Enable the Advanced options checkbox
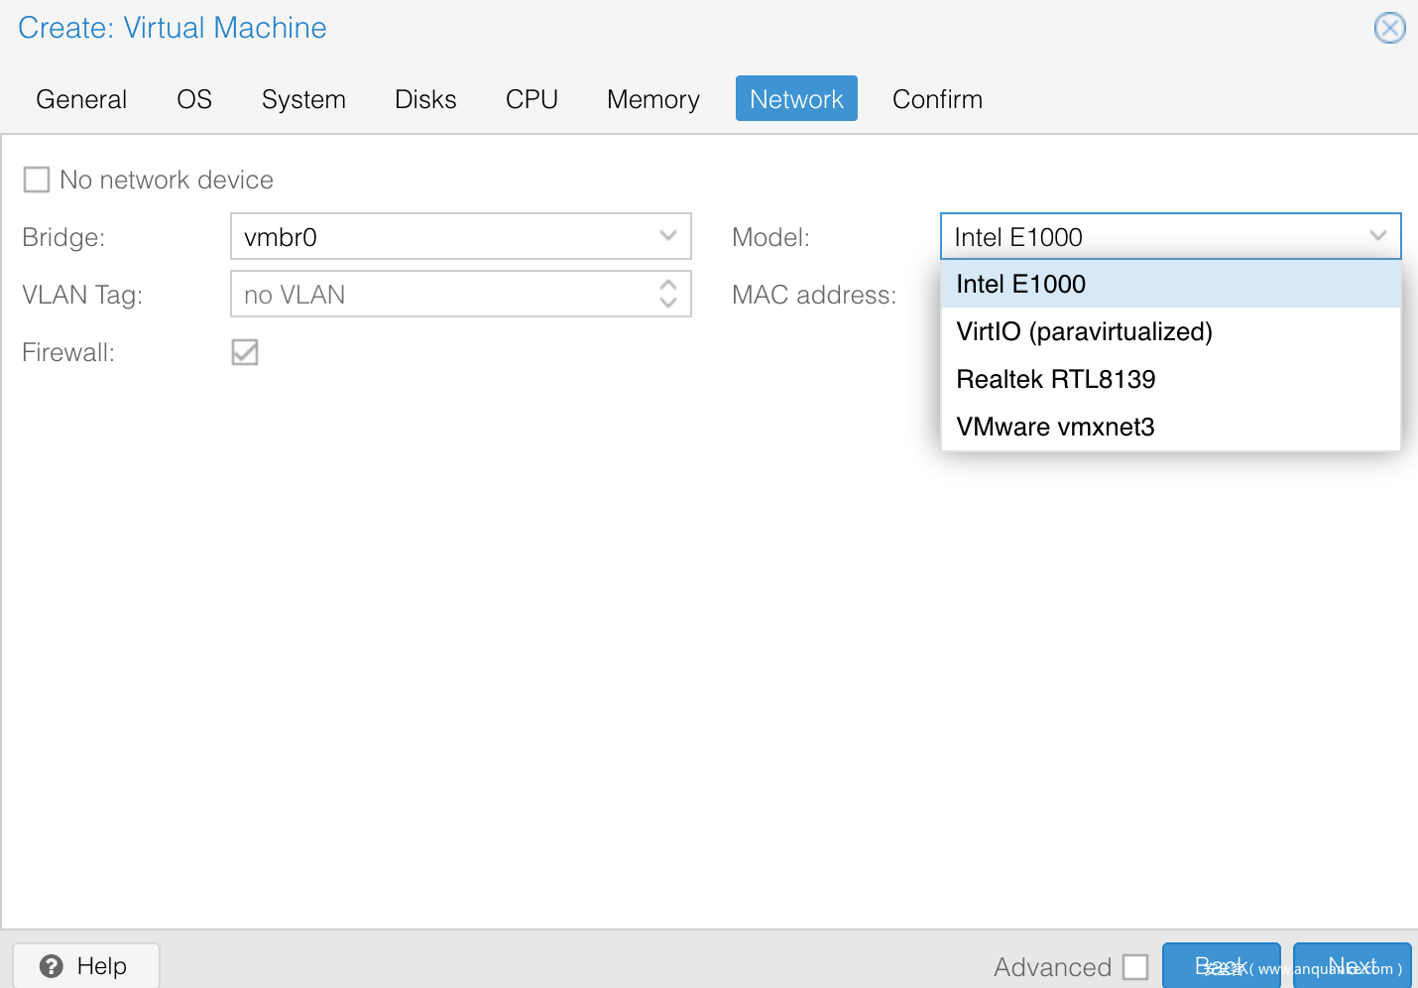 click(x=1135, y=967)
